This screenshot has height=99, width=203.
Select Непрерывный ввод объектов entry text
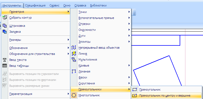click(99, 48)
